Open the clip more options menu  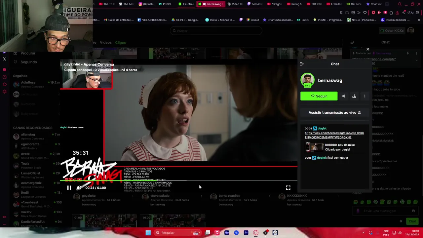(x=365, y=96)
